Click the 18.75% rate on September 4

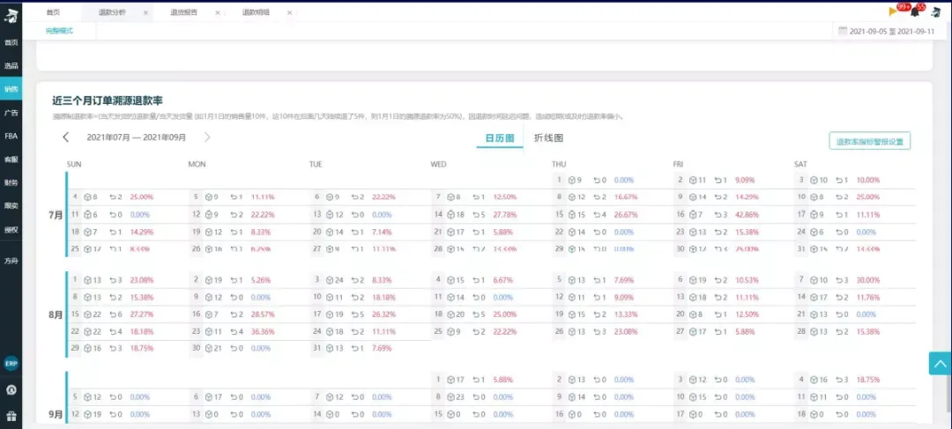coord(869,380)
